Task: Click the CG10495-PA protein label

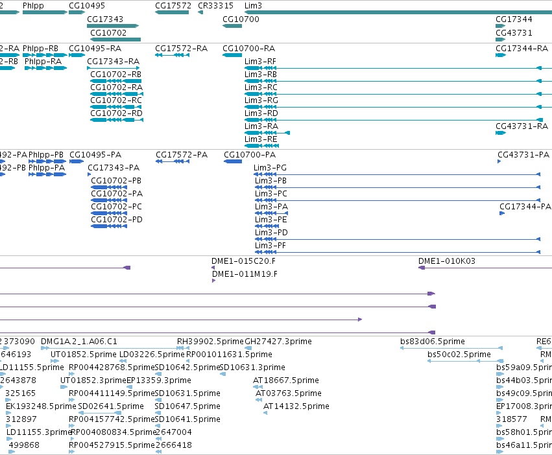Action: pyautogui.click(x=95, y=155)
